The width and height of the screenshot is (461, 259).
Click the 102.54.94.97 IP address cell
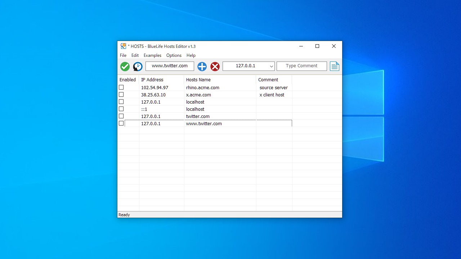pyautogui.click(x=161, y=87)
